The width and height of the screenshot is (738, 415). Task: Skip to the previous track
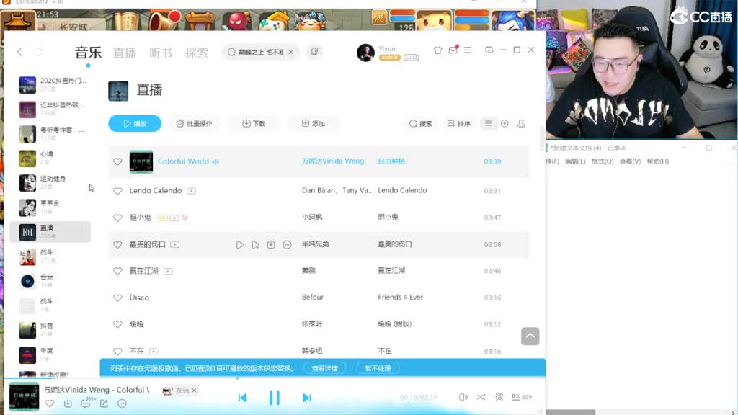(242, 398)
